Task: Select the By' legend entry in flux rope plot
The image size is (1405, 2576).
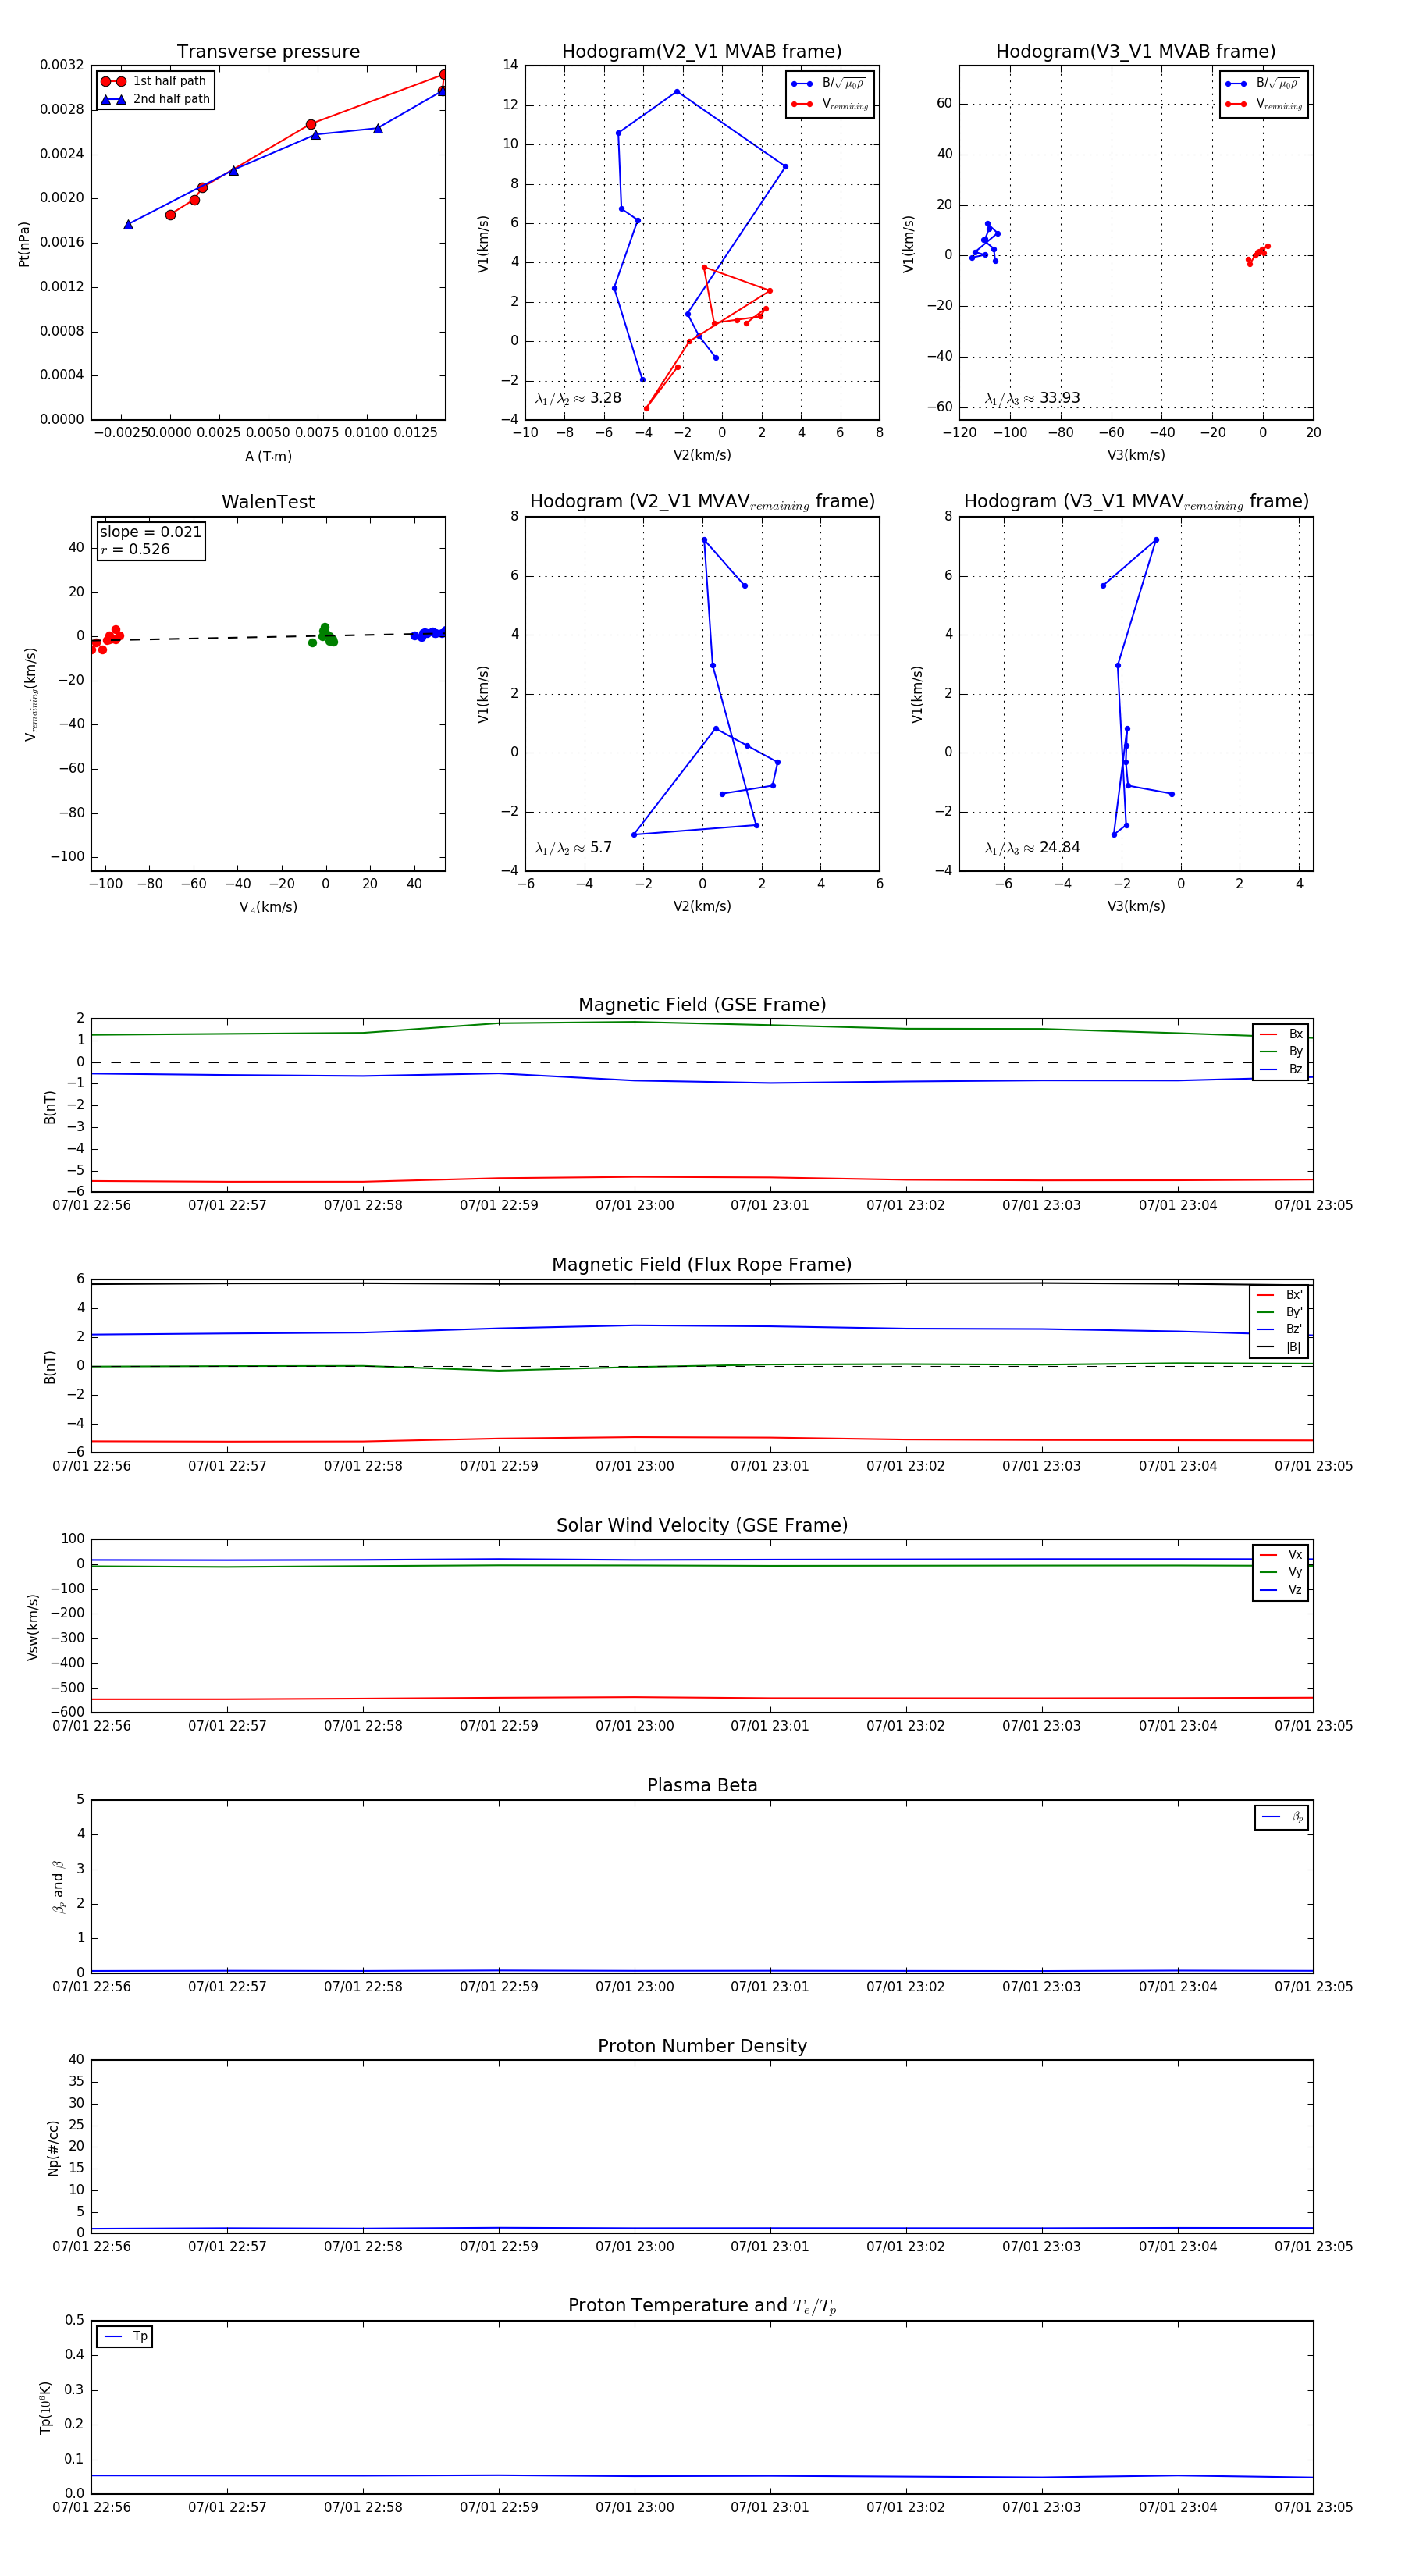Action: click(1279, 1312)
